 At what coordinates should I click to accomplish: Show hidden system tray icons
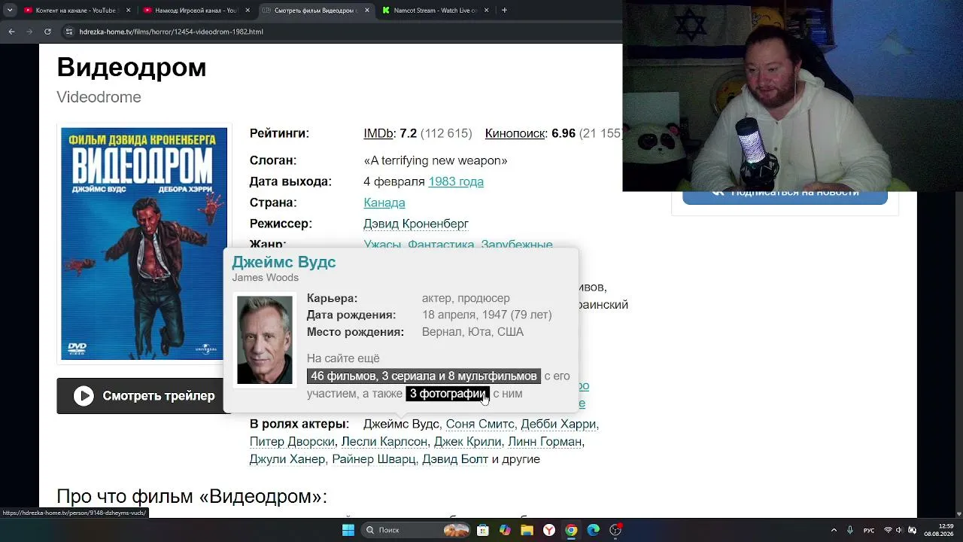(x=834, y=530)
